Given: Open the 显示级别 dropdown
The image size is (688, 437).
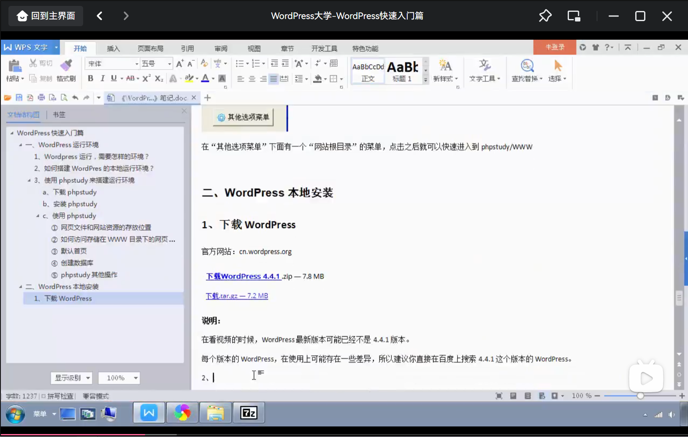Looking at the screenshot, I should pyautogui.click(x=71, y=378).
